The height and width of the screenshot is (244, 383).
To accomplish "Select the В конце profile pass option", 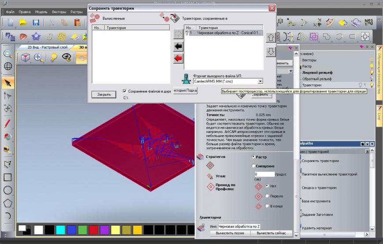I will [267, 206].
